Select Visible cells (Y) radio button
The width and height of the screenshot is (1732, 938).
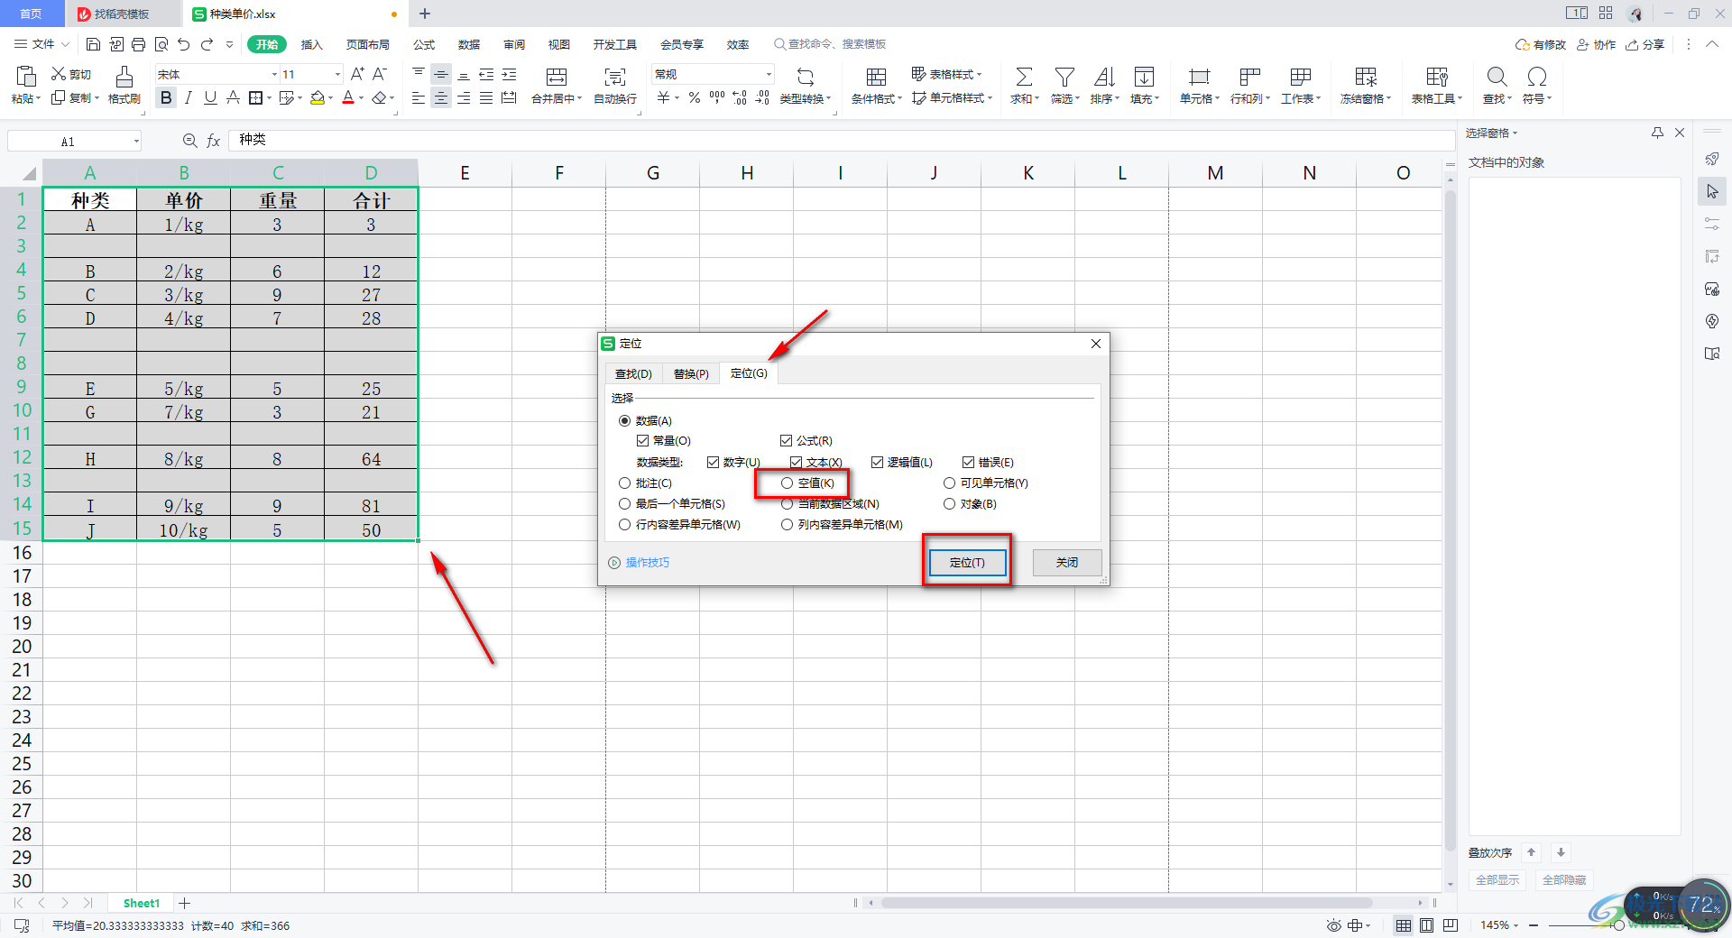pyautogui.click(x=949, y=483)
